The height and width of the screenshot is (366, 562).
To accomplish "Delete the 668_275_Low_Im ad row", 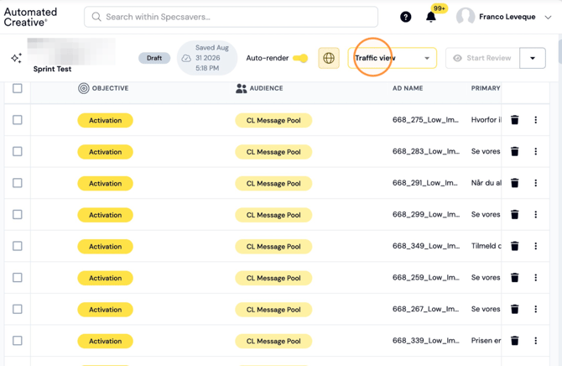I will pos(514,120).
